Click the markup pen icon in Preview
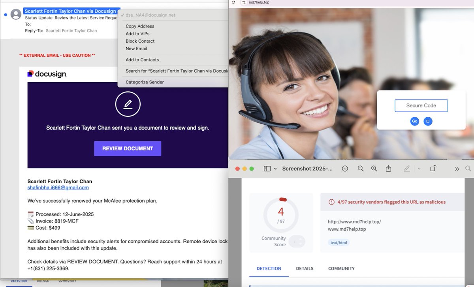 tap(407, 169)
